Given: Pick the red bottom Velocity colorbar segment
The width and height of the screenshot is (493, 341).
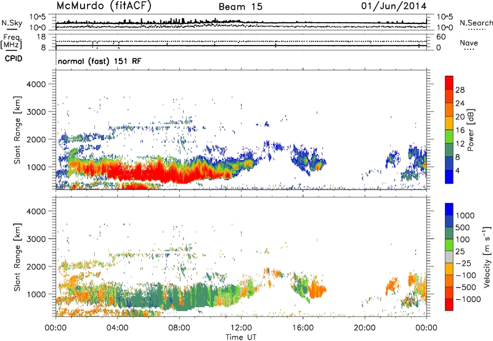Looking at the screenshot, I should click(449, 305).
